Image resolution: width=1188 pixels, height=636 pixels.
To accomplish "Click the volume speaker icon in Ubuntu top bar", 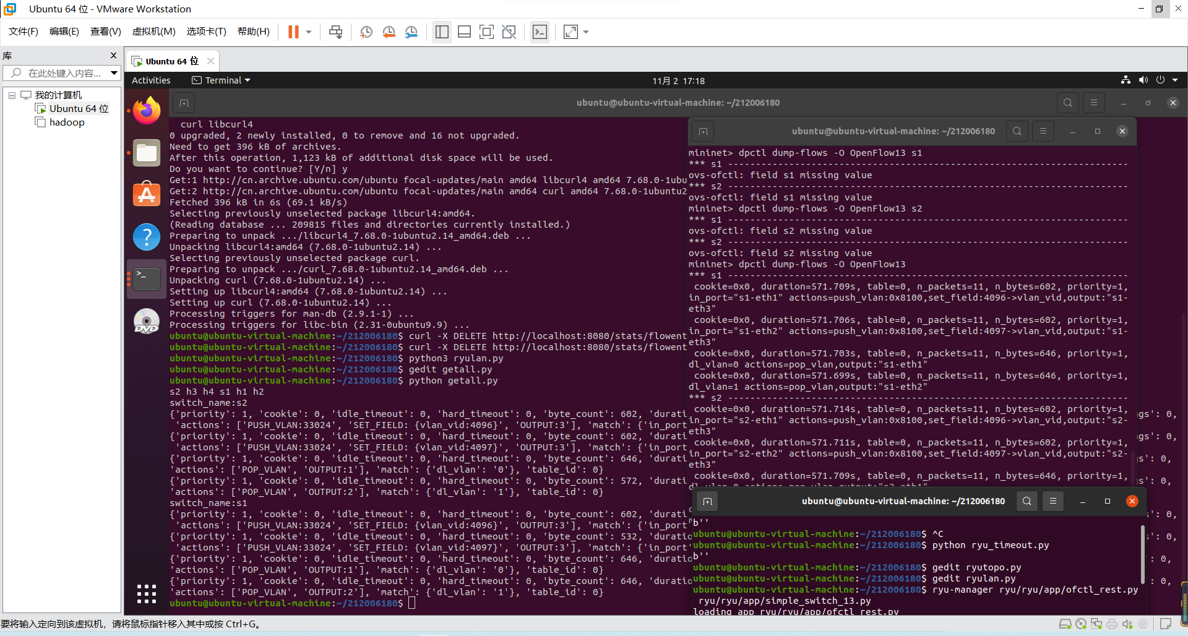I will point(1143,80).
